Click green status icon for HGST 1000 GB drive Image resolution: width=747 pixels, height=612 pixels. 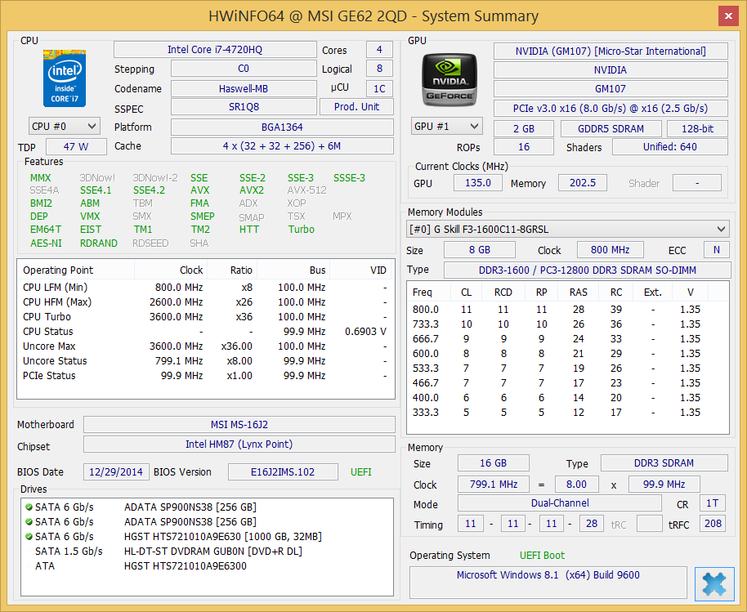(29, 537)
